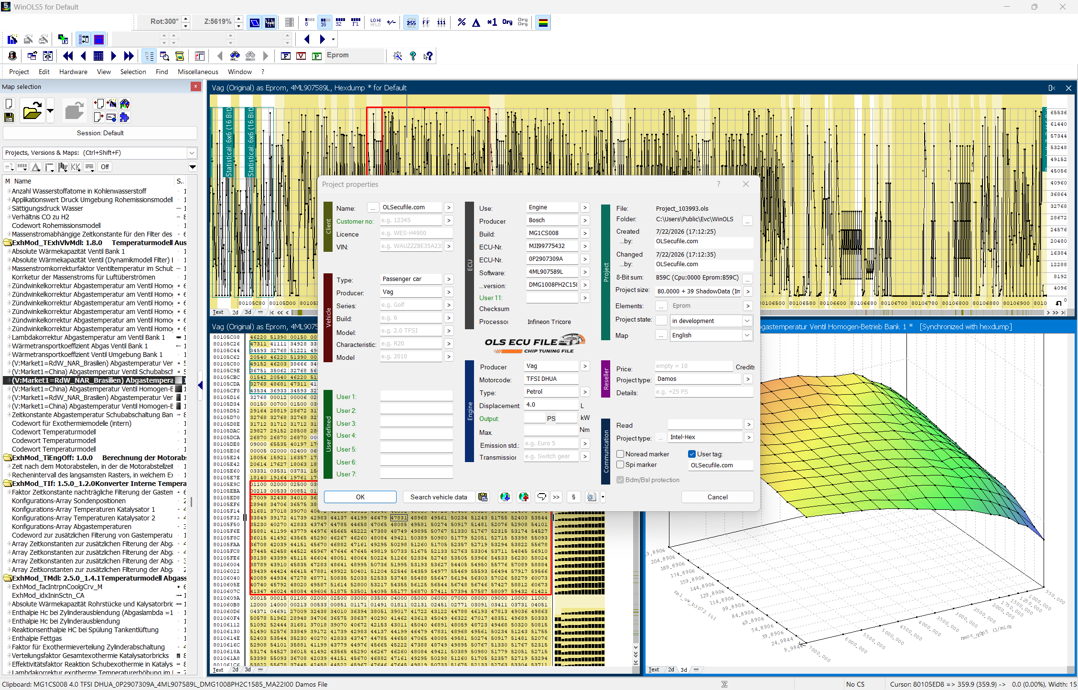Select the 32-bit view toolbar icon
The height and width of the screenshot is (690, 1078).
click(x=340, y=22)
